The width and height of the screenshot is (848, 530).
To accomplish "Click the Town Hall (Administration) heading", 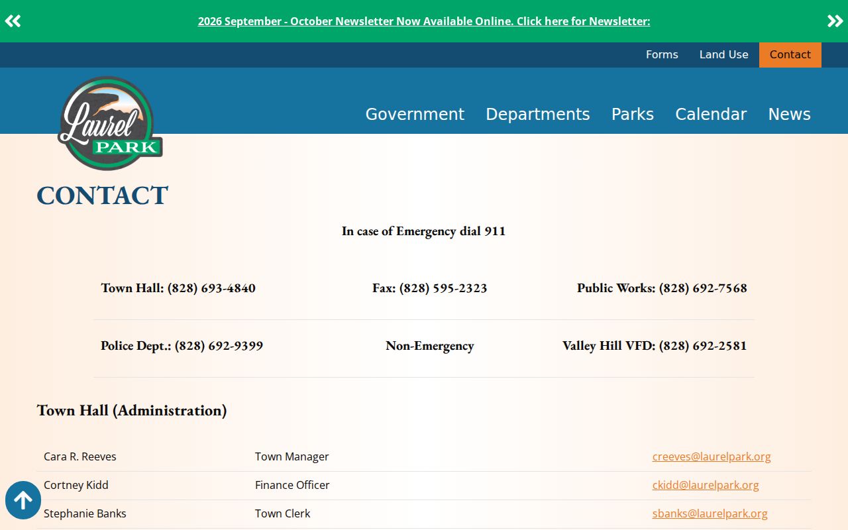I will click(132, 411).
